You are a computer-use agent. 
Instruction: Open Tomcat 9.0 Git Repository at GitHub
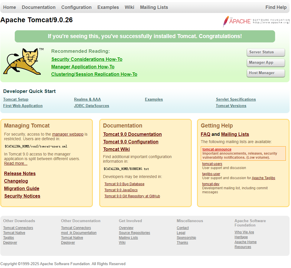click(x=132, y=196)
